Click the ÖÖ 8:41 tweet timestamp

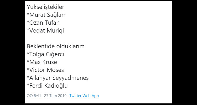[x=33, y=96]
